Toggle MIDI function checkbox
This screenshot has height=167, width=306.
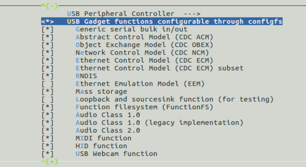pyautogui.click(x=47, y=138)
